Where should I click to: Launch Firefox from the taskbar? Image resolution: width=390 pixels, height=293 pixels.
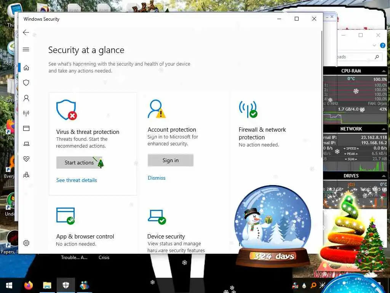coord(29,285)
